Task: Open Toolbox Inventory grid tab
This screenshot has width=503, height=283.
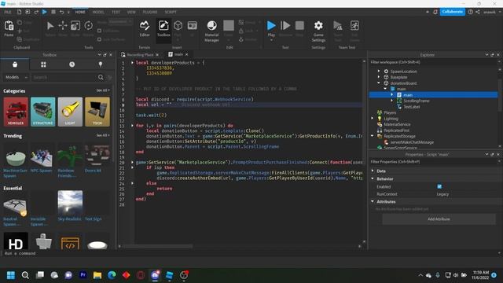Action: point(43,64)
